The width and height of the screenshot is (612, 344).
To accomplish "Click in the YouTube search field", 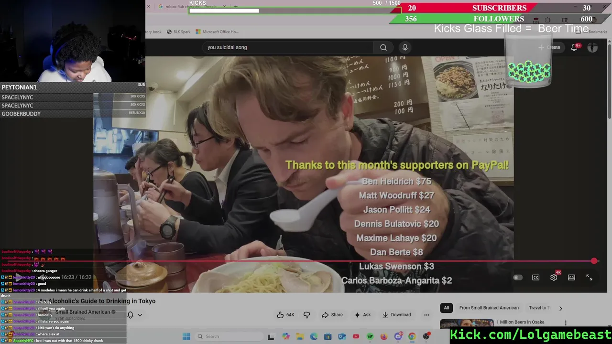I will 288,47.
